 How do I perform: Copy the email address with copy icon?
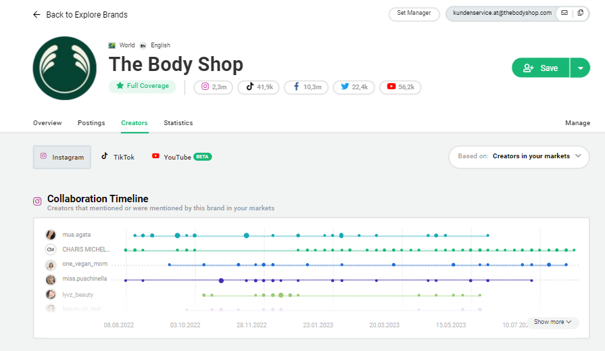pyautogui.click(x=580, y=13)
